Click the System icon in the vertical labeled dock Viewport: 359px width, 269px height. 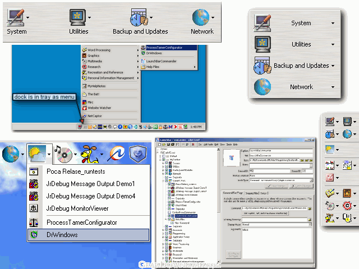pyautogui.click(x=263, y=23)
